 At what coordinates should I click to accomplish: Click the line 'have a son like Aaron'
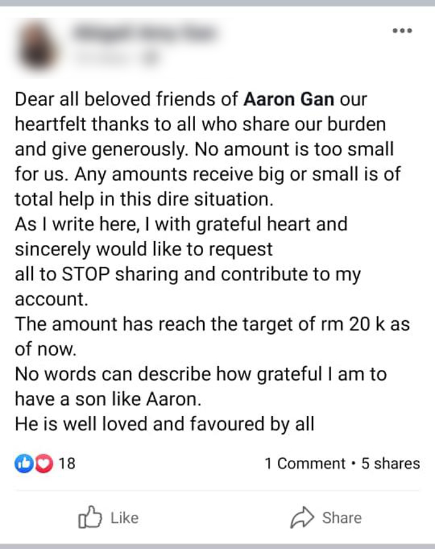click(x=108, y=399)
